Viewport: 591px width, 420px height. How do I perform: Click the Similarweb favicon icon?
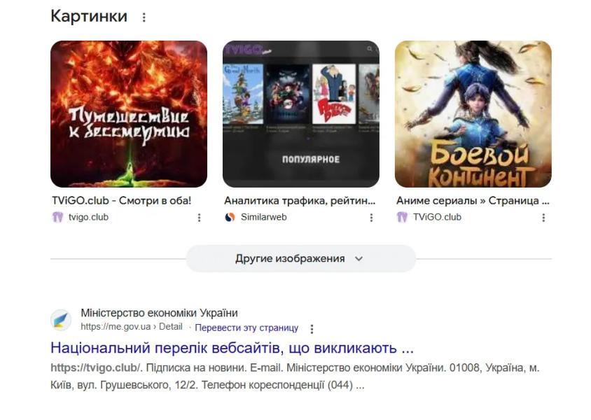[x=230, y=217]
